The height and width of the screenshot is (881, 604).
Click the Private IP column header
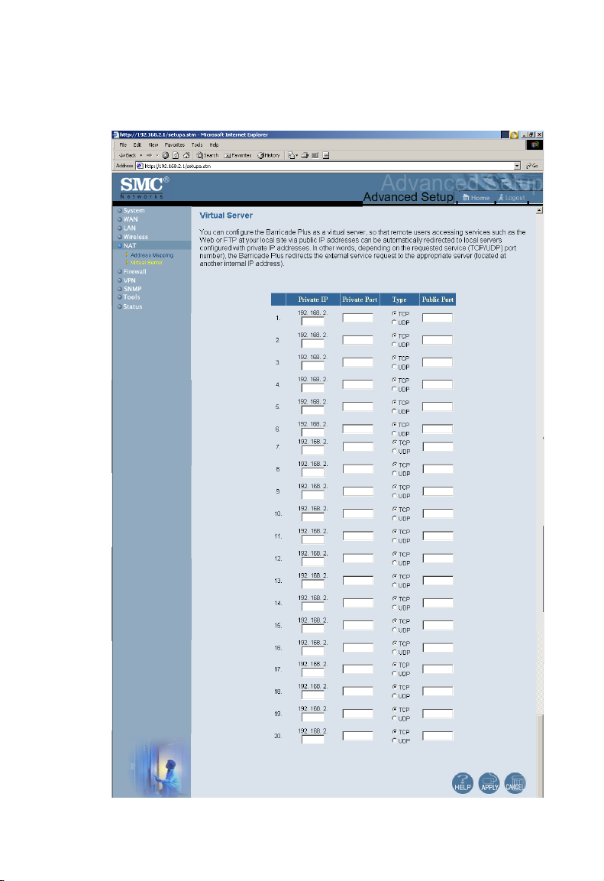click(x=312, y=300)
